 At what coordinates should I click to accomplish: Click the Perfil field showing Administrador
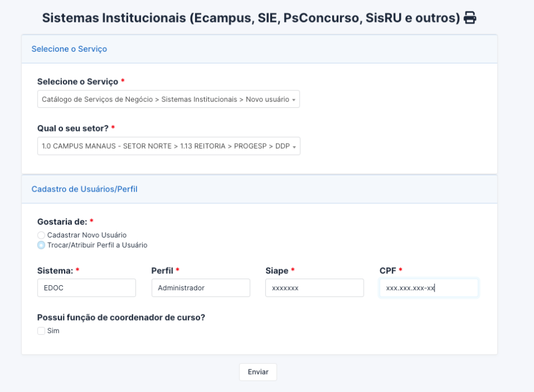(x=201, y=288)
